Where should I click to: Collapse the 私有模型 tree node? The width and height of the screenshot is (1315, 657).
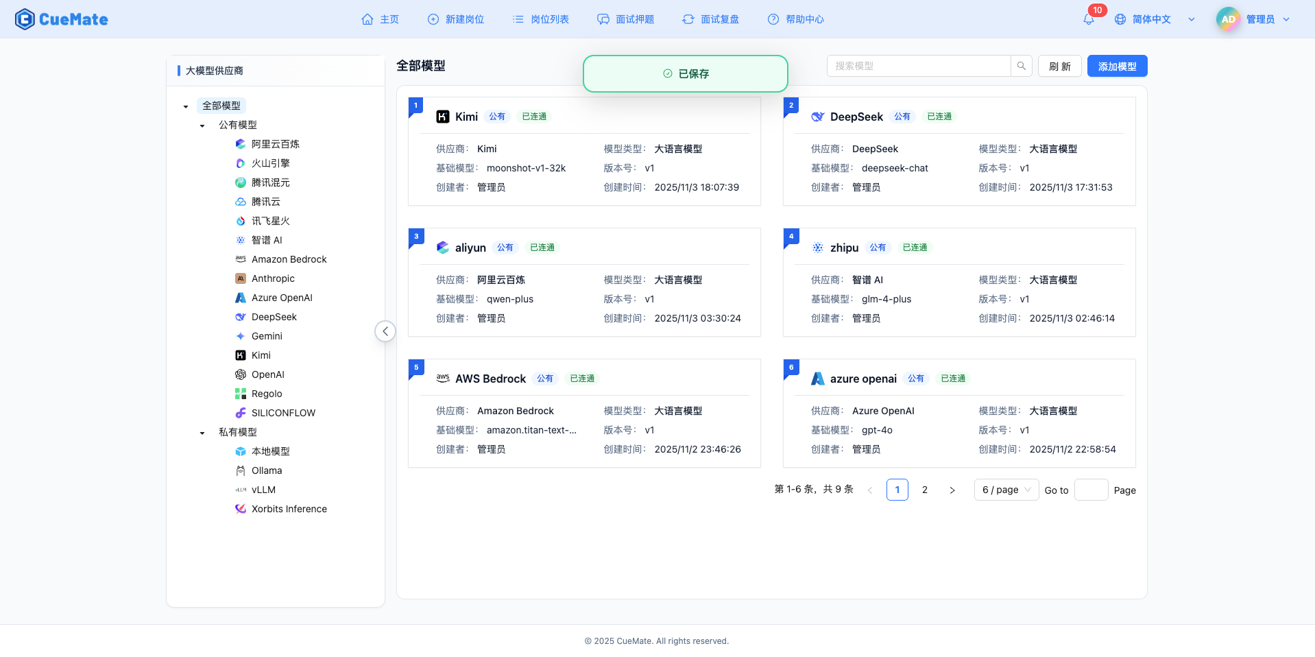202,432
